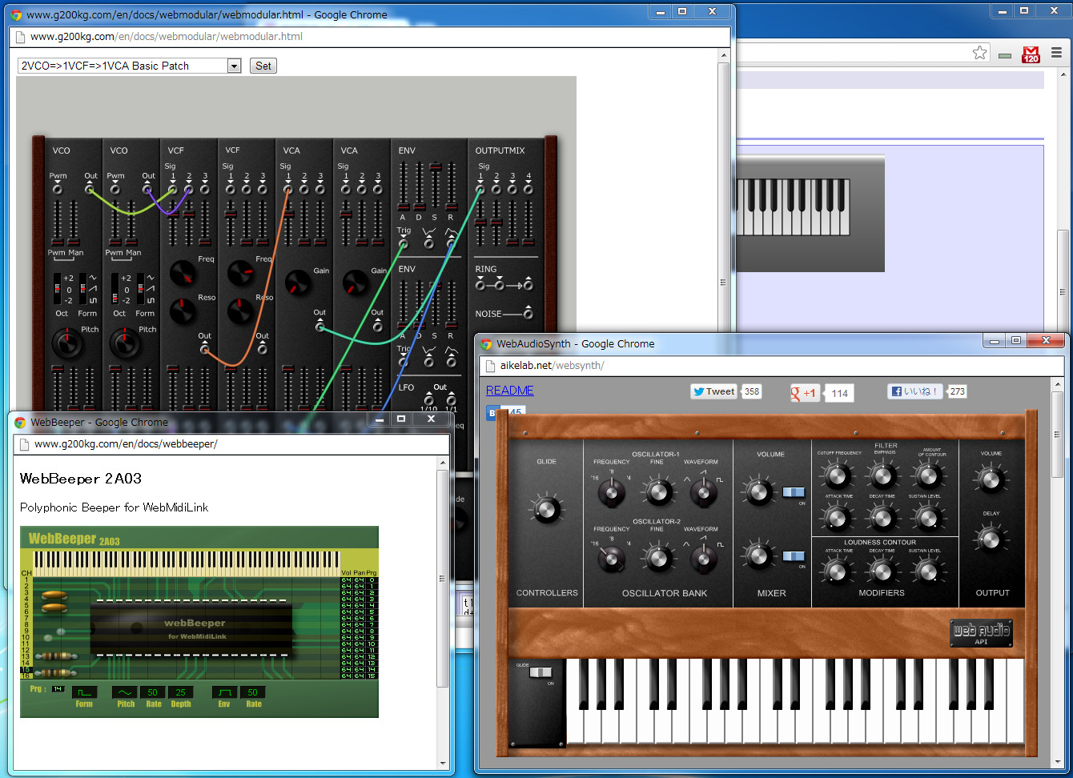Click piano keyboard image in background window
This screenshot has width=1073, height=778.
792,207
